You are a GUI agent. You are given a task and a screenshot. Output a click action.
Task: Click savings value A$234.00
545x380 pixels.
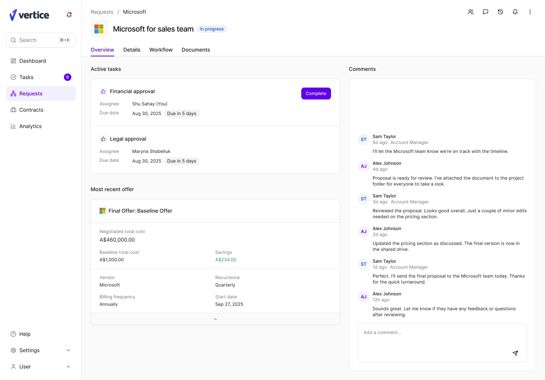[226, 260]
